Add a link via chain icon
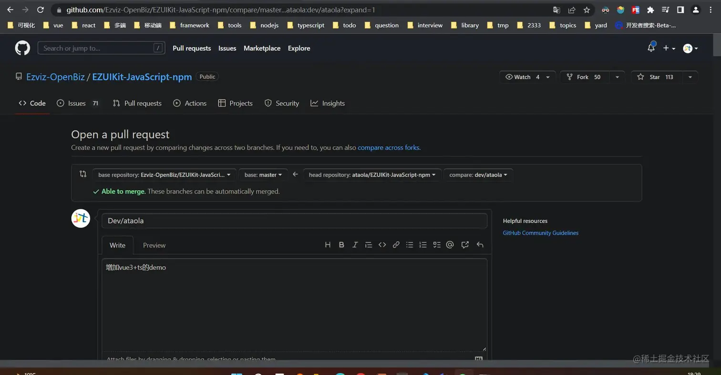 click(x=396, y=245)
